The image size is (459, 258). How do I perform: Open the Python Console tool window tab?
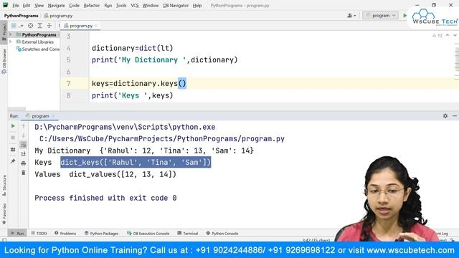tap(222, 234)
